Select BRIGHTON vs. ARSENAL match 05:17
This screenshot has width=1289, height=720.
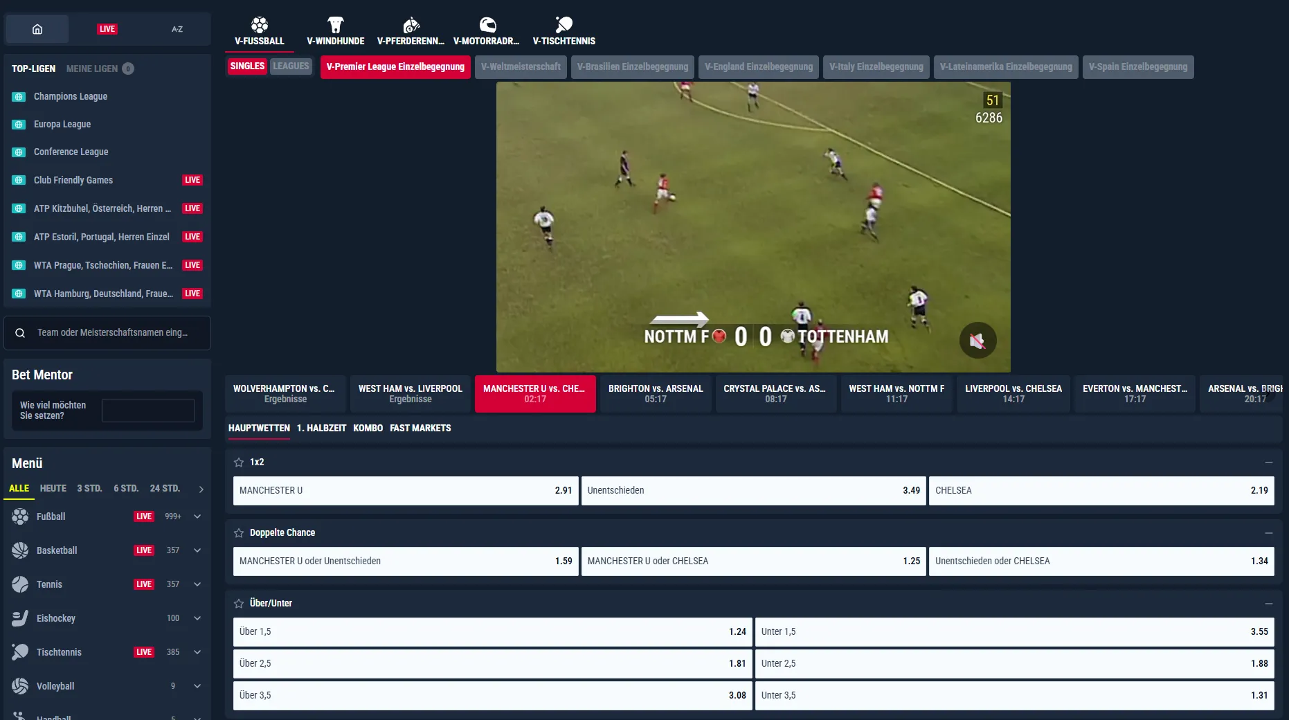pyautogui.click(x=656, y=394)
